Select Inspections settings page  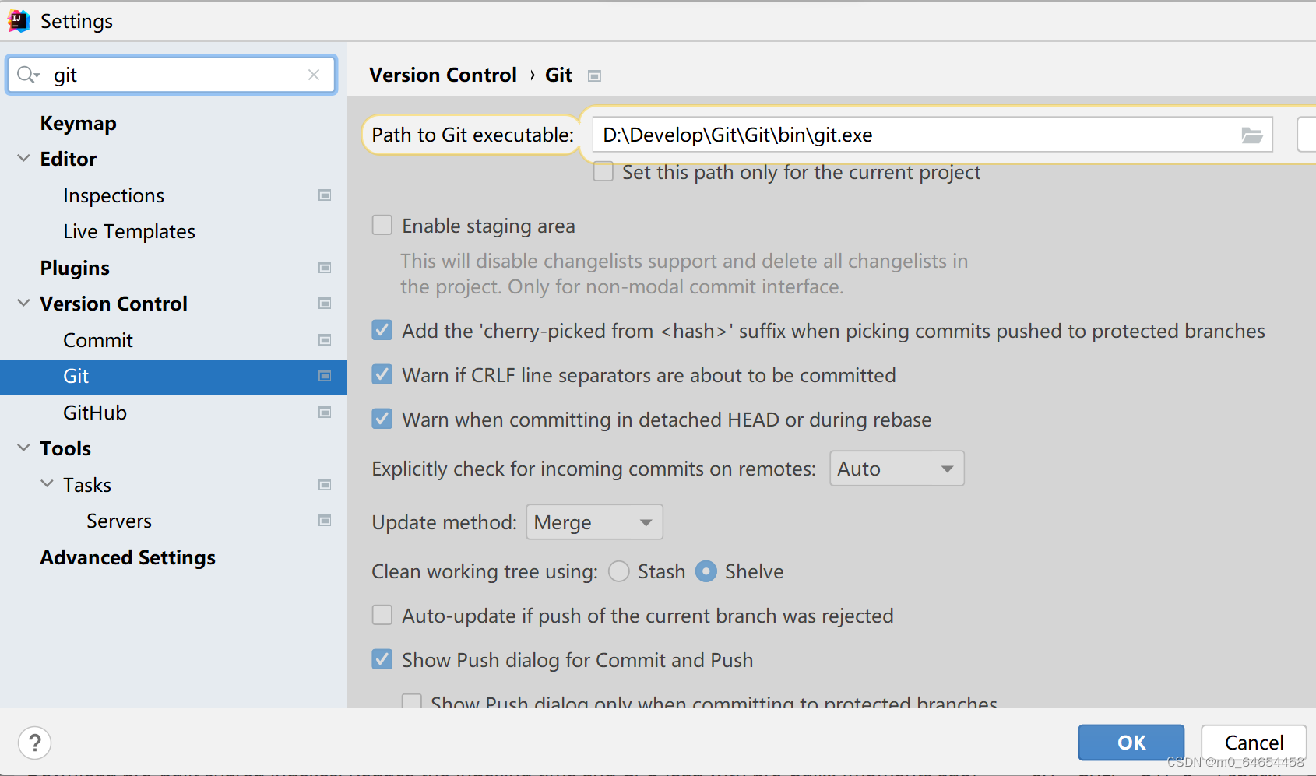(114, 195)
